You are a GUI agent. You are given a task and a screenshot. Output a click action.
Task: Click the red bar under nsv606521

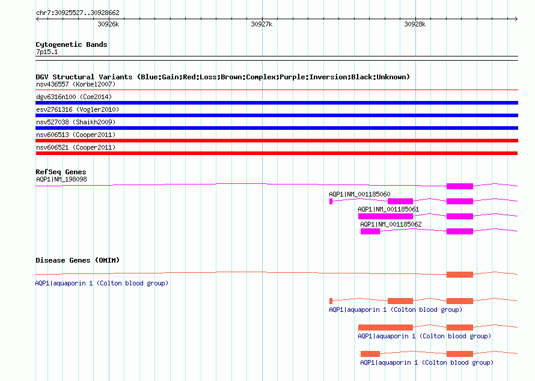tap(277, 153)
